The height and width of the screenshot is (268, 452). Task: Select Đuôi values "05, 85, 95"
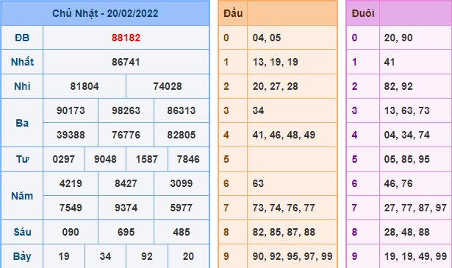(x=406, y=159)
